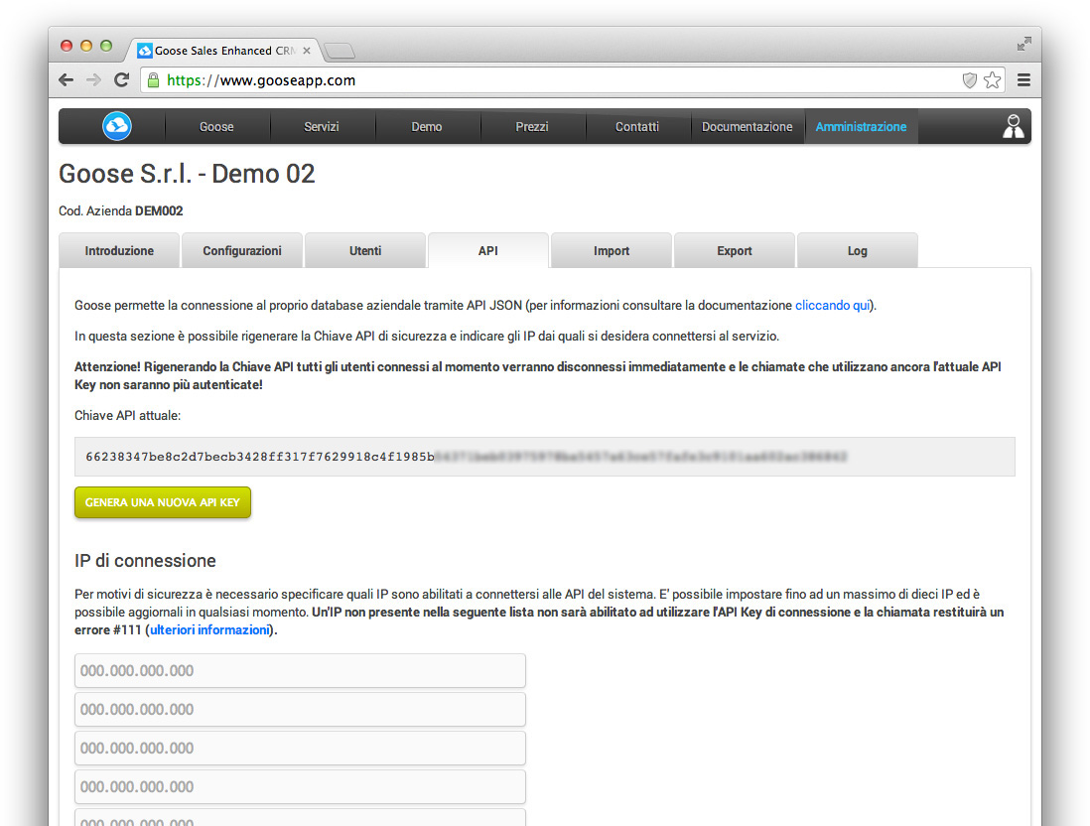Click the company code 'DEM002' text
The height and width of the screenshot is (826, 1090).
coord(159,210)
